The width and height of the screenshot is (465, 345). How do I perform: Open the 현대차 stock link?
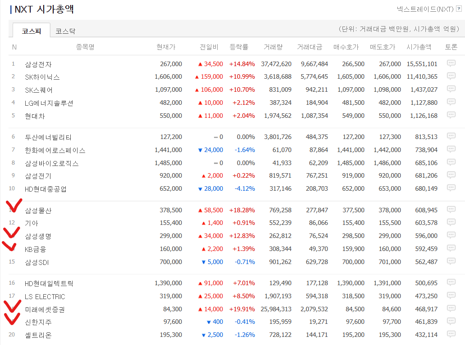(35, 116)
